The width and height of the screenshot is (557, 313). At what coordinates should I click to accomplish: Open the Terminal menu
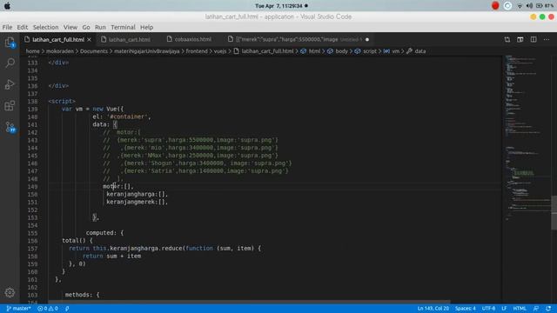point(123,27)
